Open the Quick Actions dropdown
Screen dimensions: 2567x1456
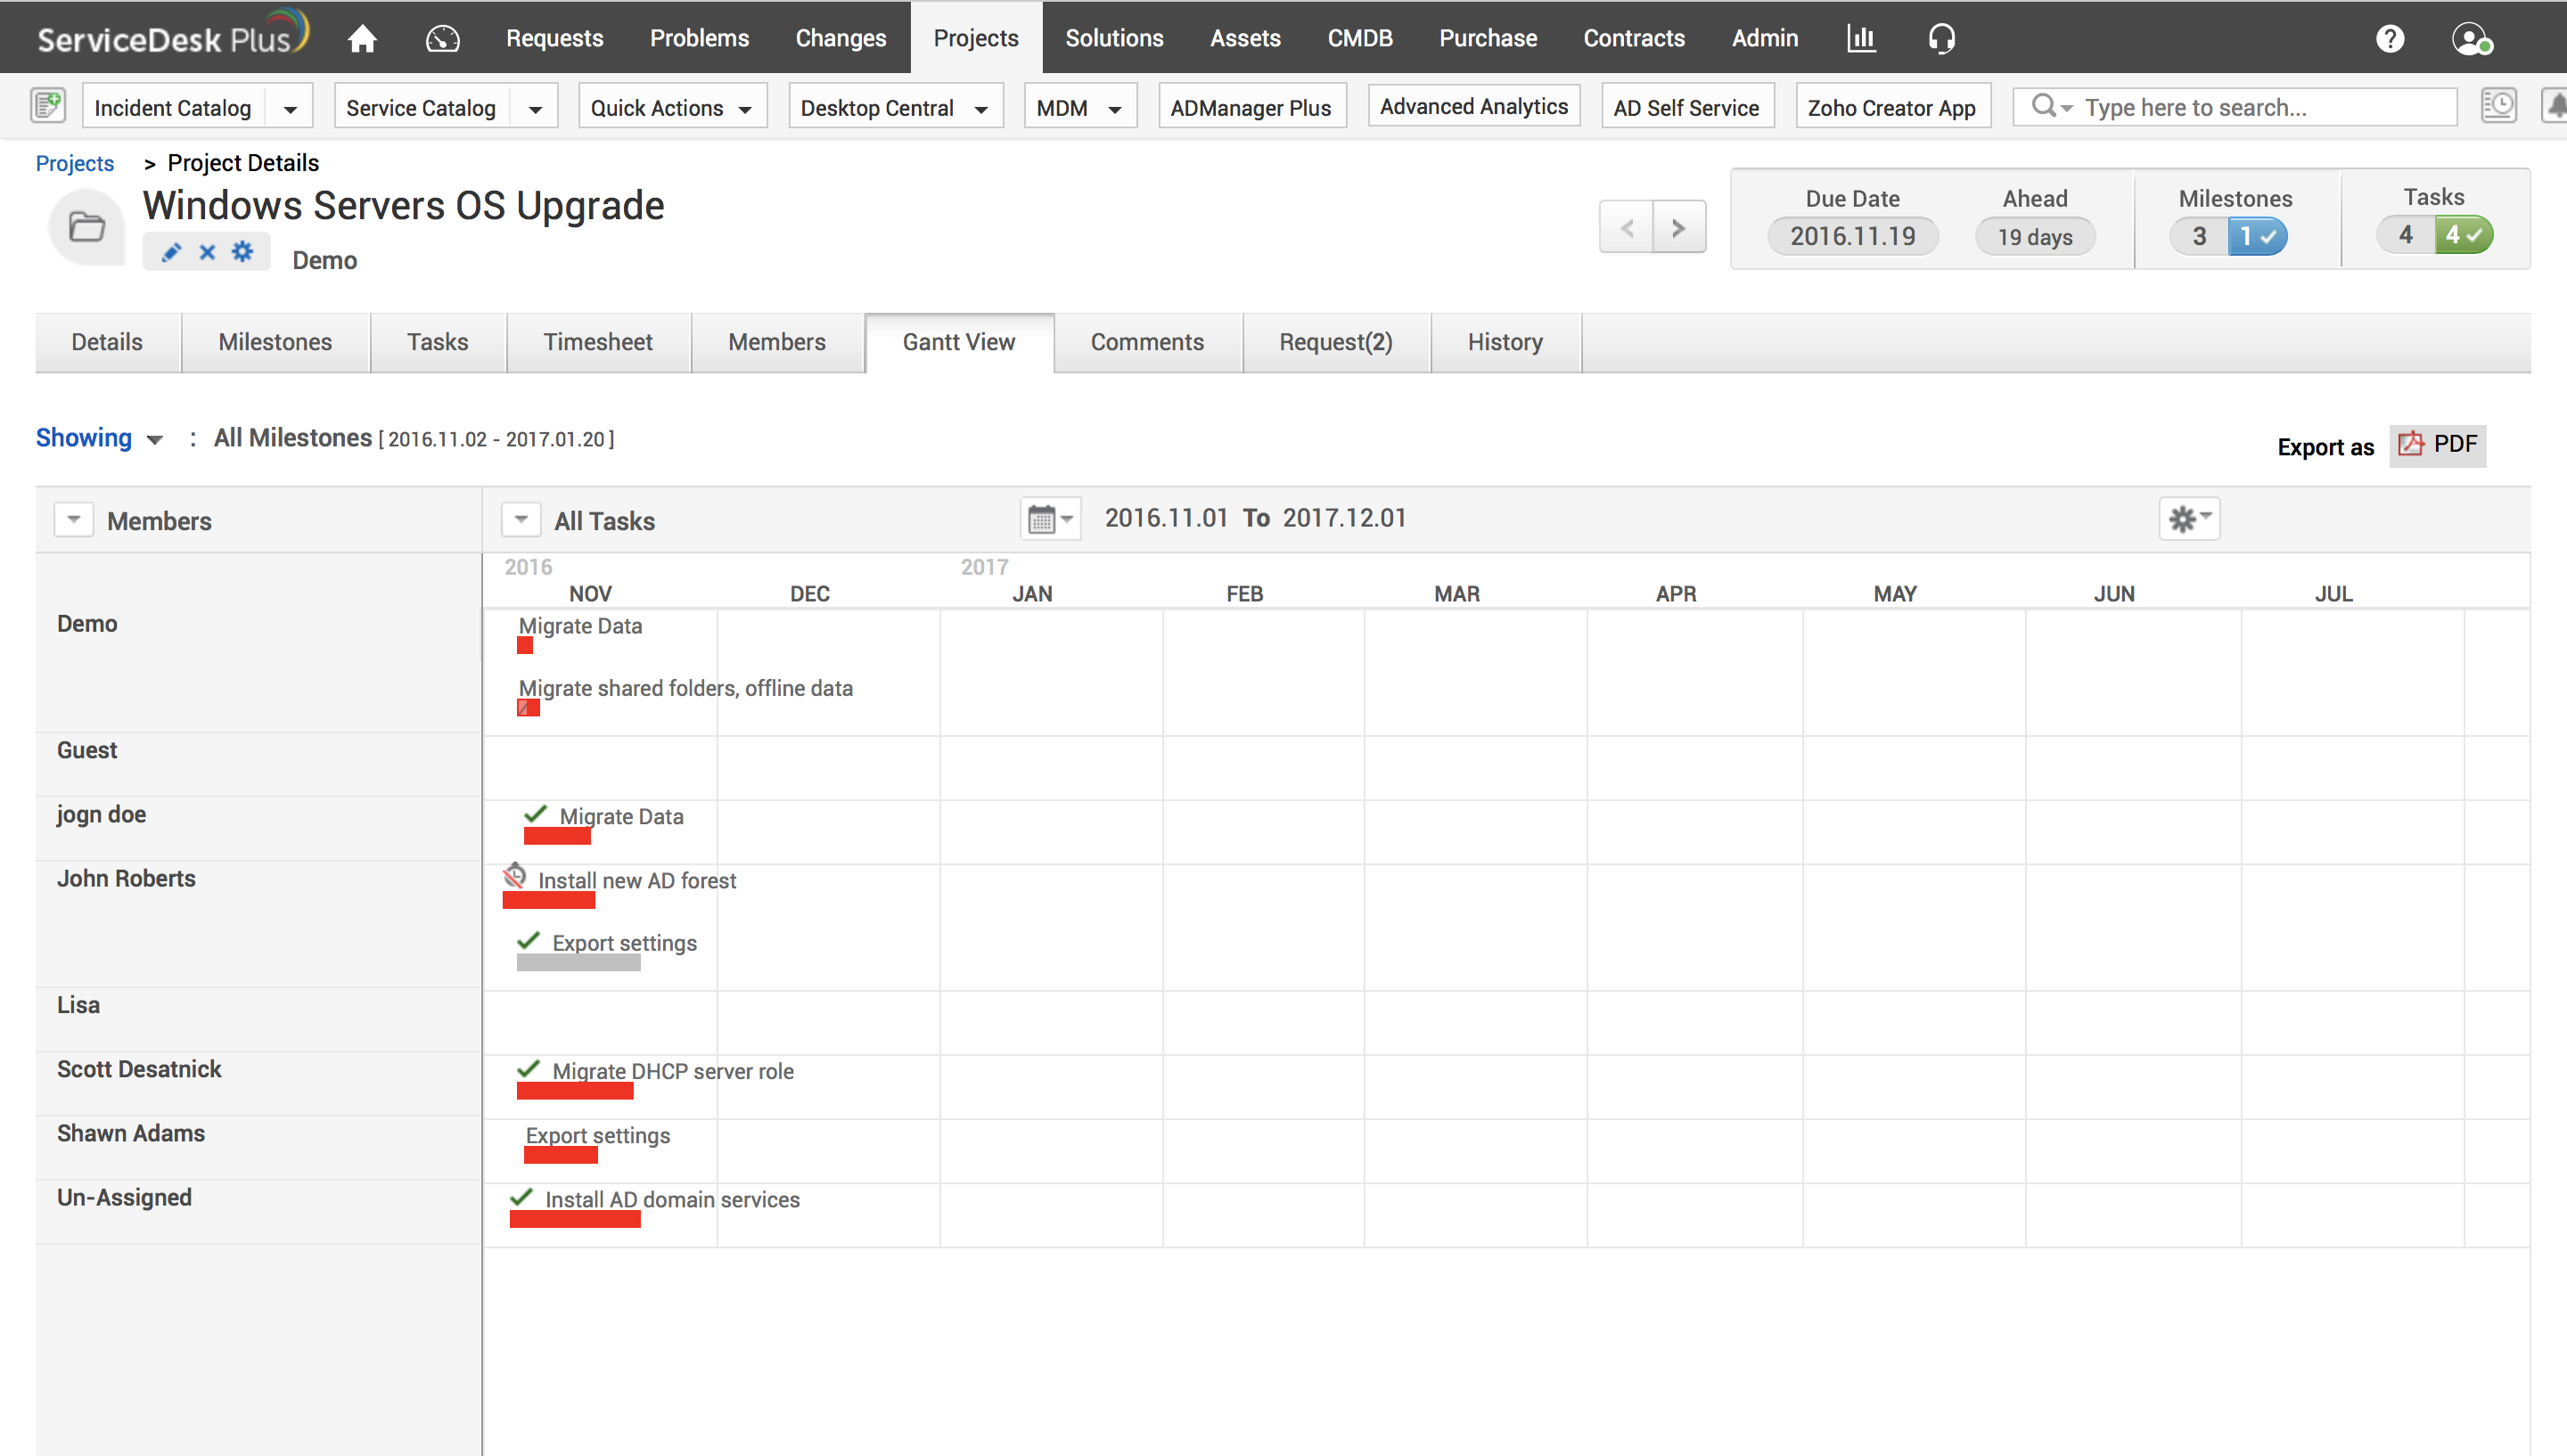(671, 107)
